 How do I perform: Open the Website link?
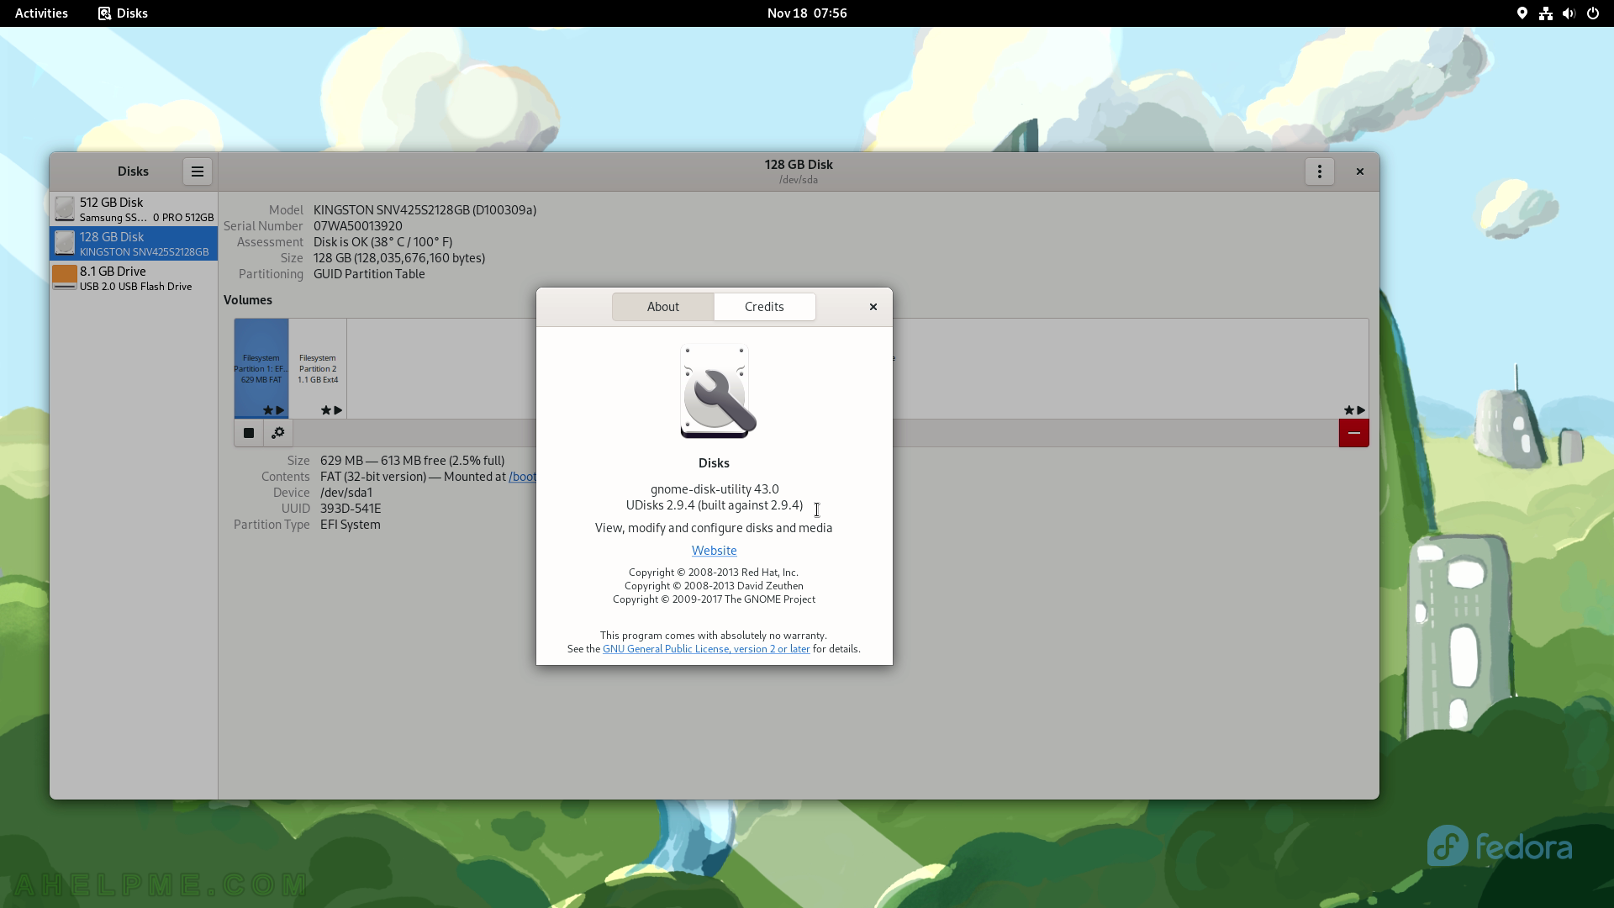715,551
